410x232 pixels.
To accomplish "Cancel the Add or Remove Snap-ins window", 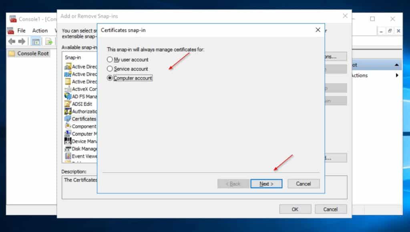I will click(x=330, y=209).
